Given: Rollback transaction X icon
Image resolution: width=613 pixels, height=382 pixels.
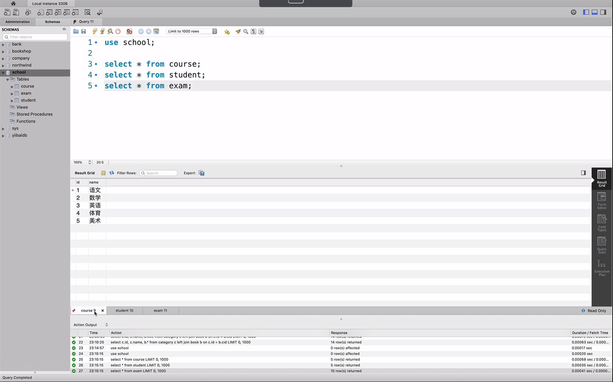Looking at the screenshot, I should (x=148, y=31).
